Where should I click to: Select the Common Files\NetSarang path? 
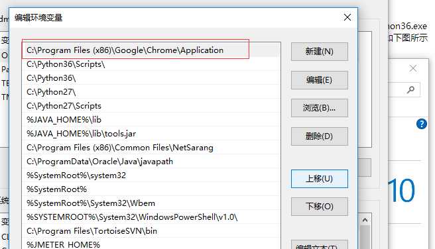pyautogui.click(x=151, y=148)
